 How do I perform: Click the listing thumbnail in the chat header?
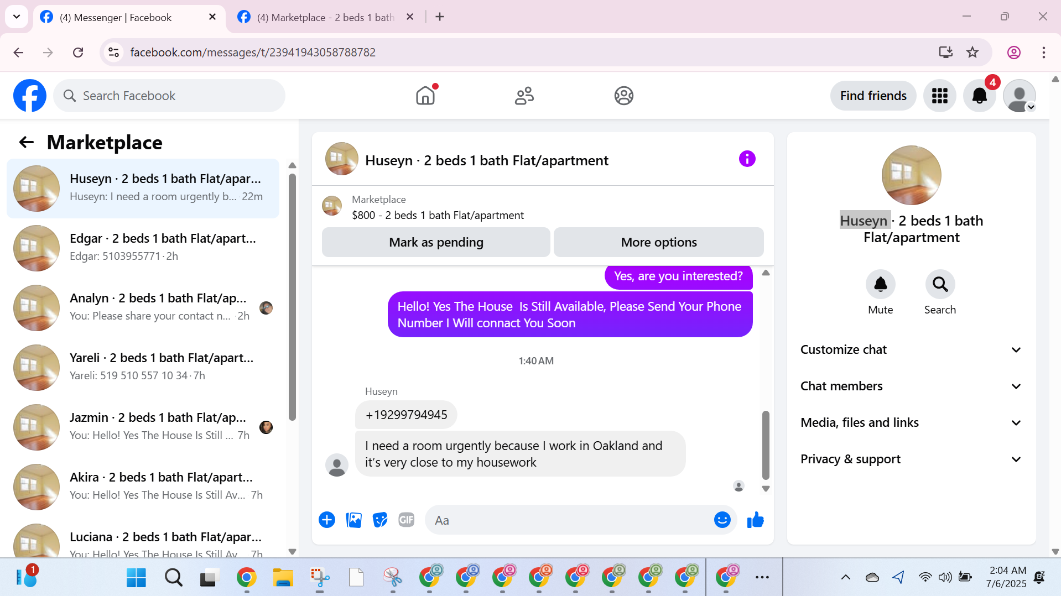(x=341, y=159)
